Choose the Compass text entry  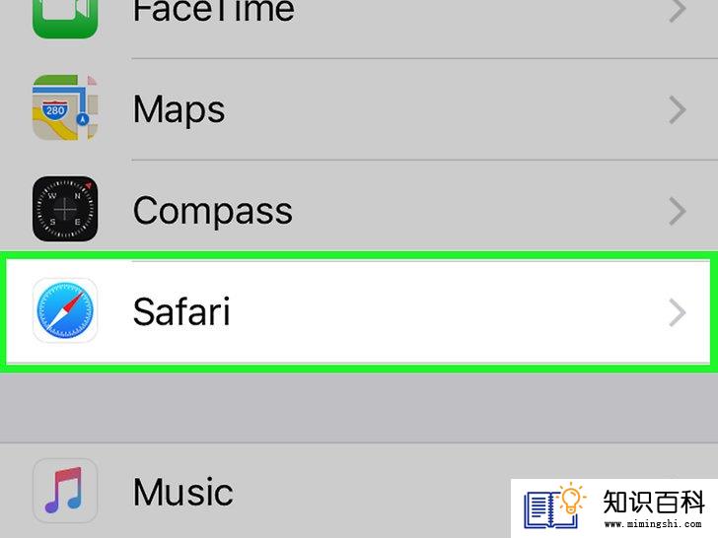(x=212, y=211)
